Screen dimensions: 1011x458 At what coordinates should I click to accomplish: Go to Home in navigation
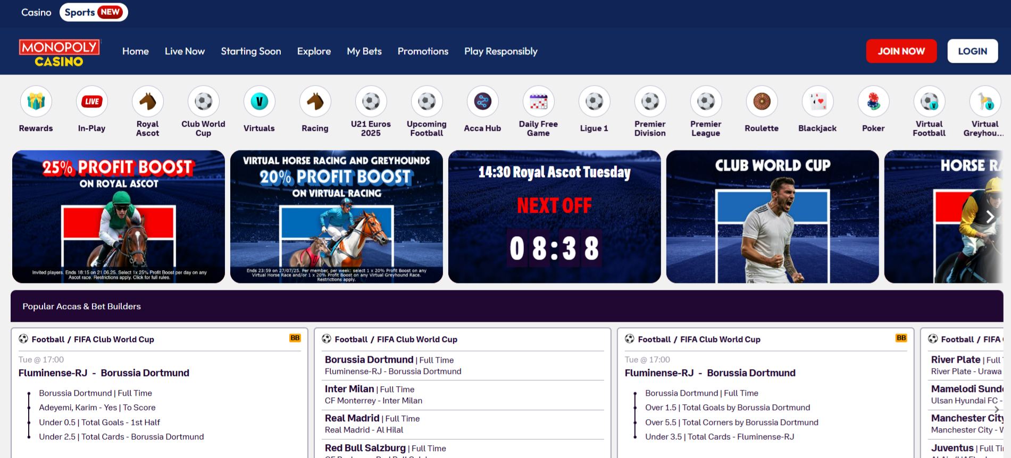pyautogui.click(x=136, y=52)
